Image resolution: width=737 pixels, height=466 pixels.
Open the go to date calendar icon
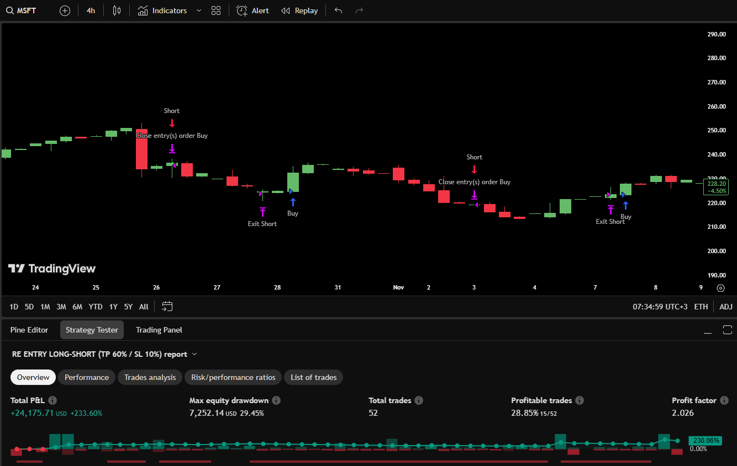tap(167, 307)
